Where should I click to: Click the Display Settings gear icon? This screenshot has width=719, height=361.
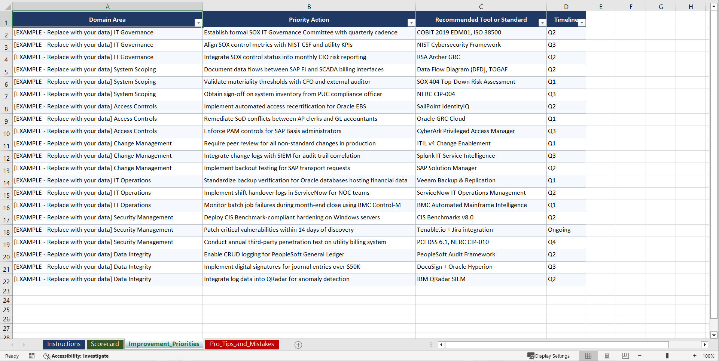point(531,356)
